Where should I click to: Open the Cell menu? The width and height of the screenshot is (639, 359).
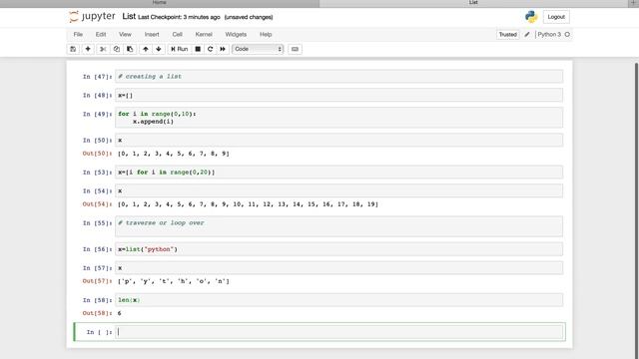click(178, 34)
